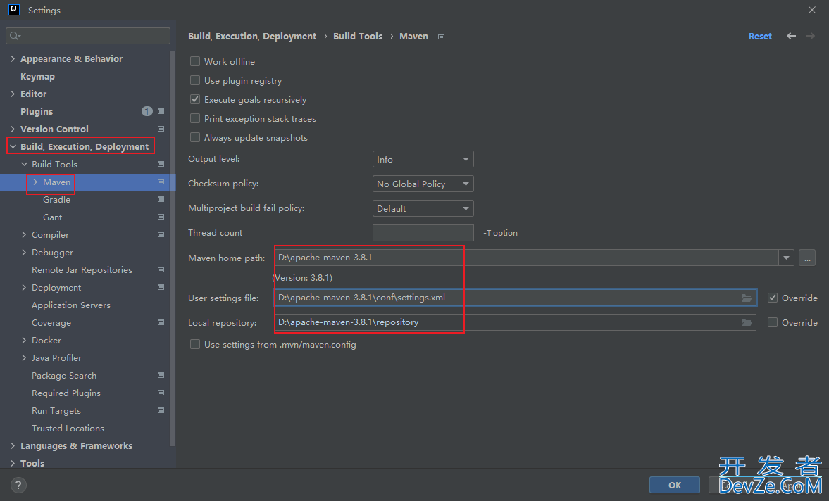Close the Settings dialog
This screenshot has width=829, height=501.
812,10
